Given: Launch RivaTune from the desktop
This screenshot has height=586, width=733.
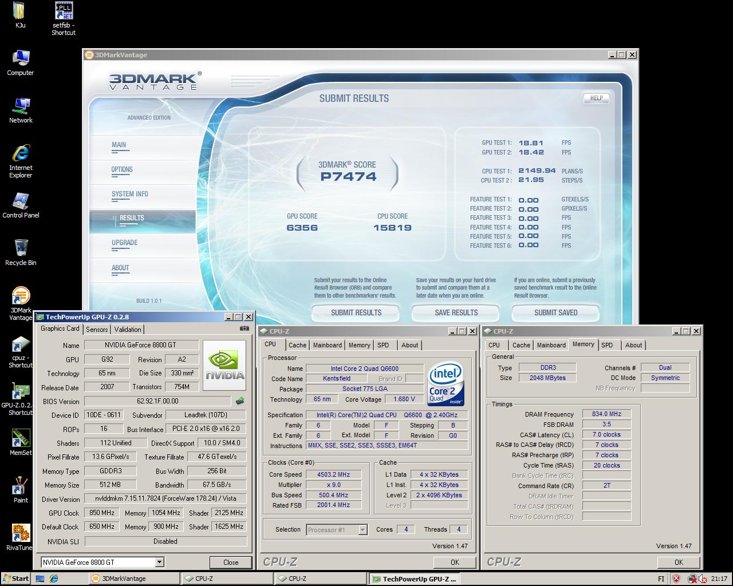Looking at the screenshot, I should coord(21,537).
